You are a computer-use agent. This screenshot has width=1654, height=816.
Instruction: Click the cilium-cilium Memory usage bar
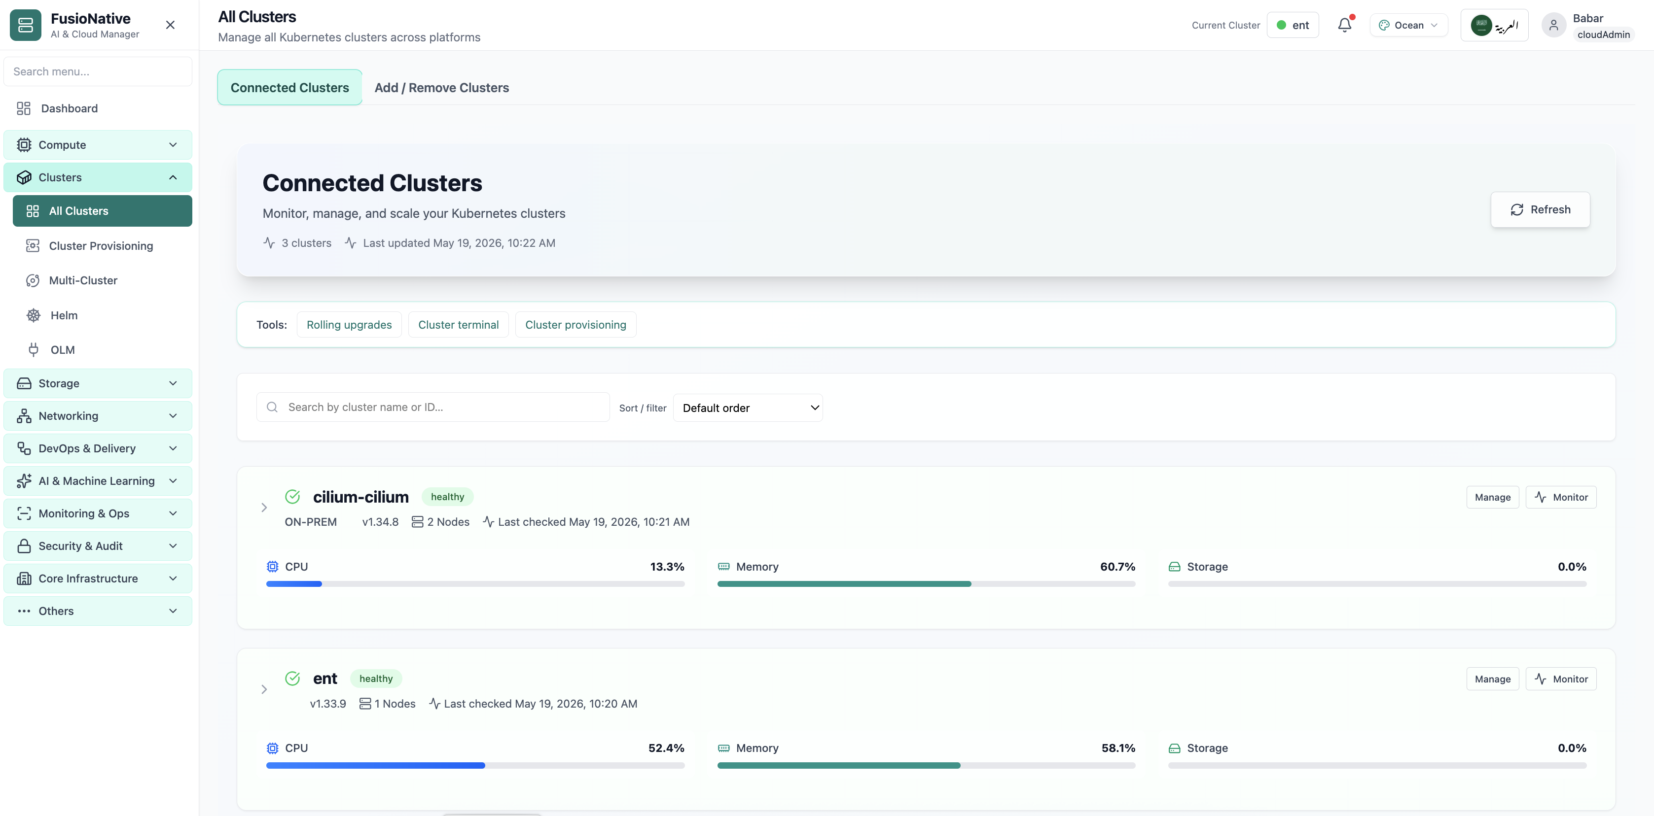[926, 584]
